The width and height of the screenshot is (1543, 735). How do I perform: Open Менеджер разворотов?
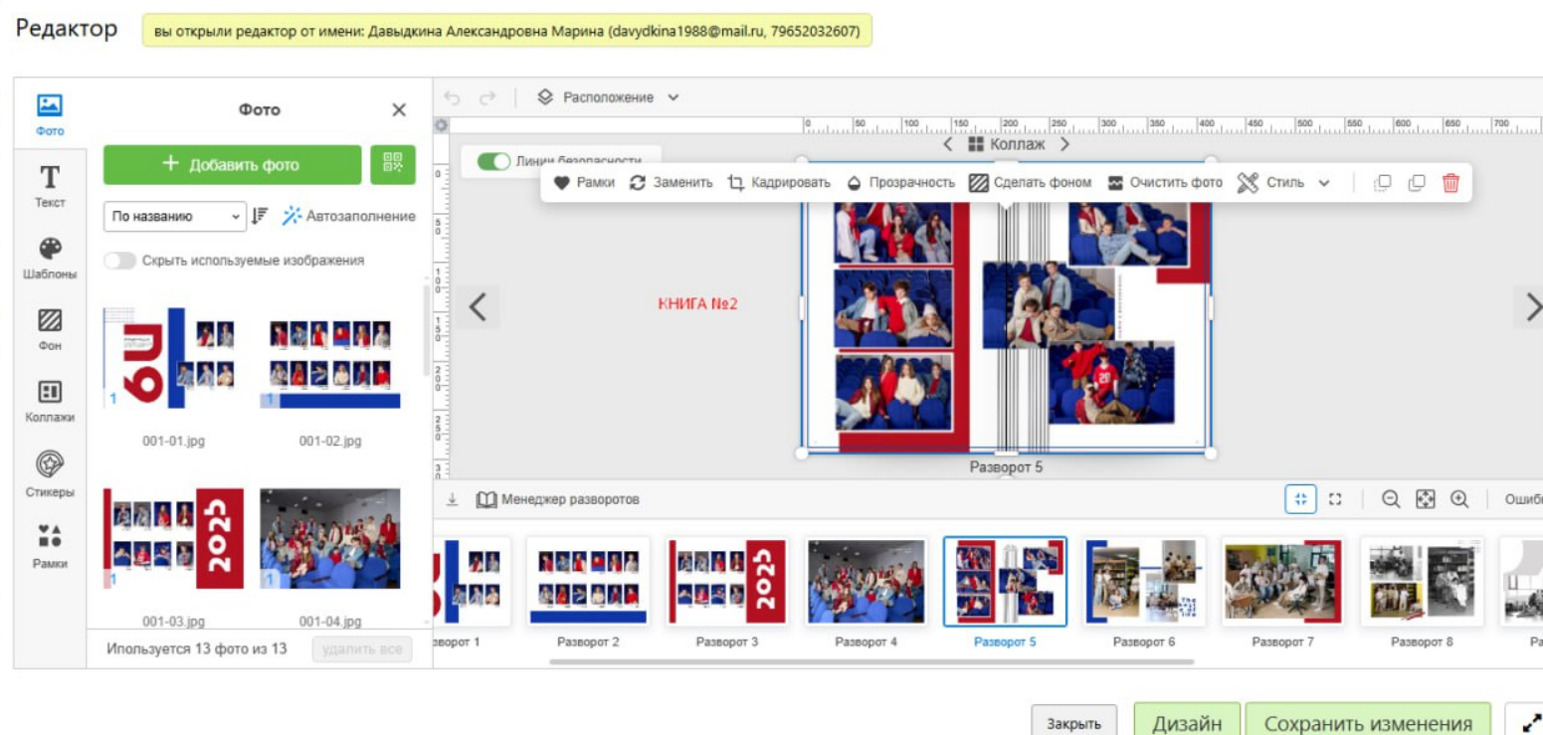coord(557,499)
